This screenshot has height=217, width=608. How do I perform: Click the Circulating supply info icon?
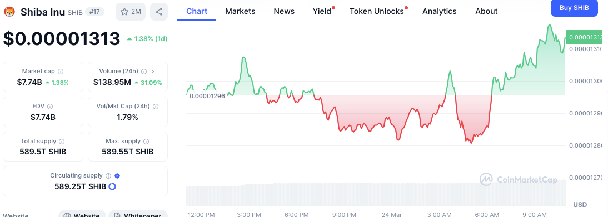108,176
